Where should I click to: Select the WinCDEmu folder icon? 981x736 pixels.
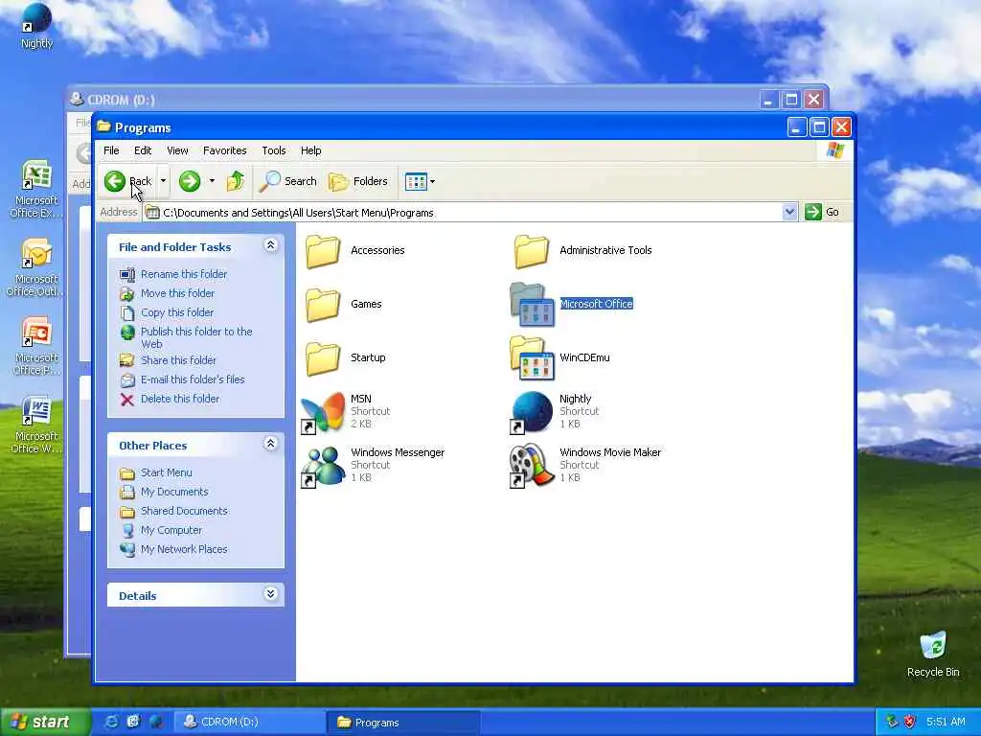point(533,358)
